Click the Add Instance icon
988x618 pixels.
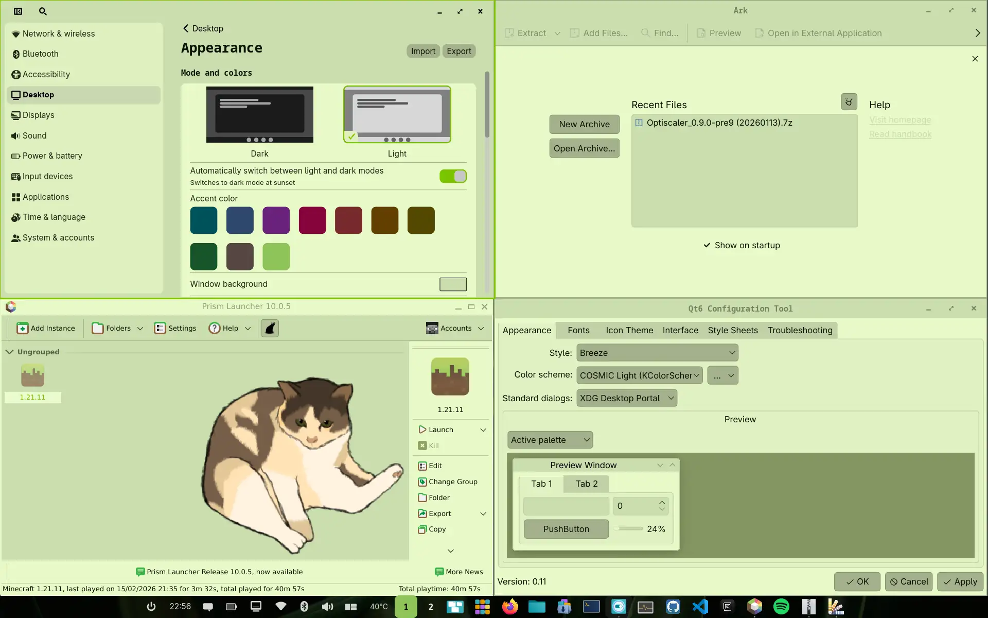(22, 328)
